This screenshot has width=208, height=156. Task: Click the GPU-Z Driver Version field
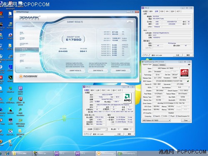(x=171, y=103)
